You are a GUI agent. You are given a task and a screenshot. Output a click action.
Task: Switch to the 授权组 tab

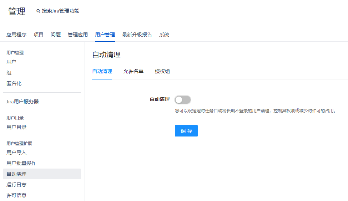[162, 71]
